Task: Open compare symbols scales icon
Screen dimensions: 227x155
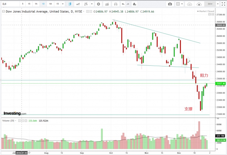Action: coord(116,4)
